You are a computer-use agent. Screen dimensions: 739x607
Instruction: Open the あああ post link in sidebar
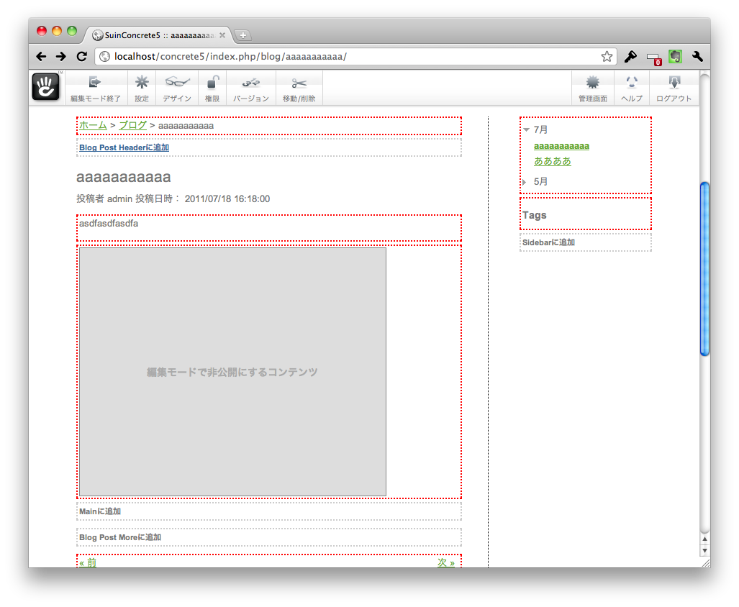click(x=553, y=161)
